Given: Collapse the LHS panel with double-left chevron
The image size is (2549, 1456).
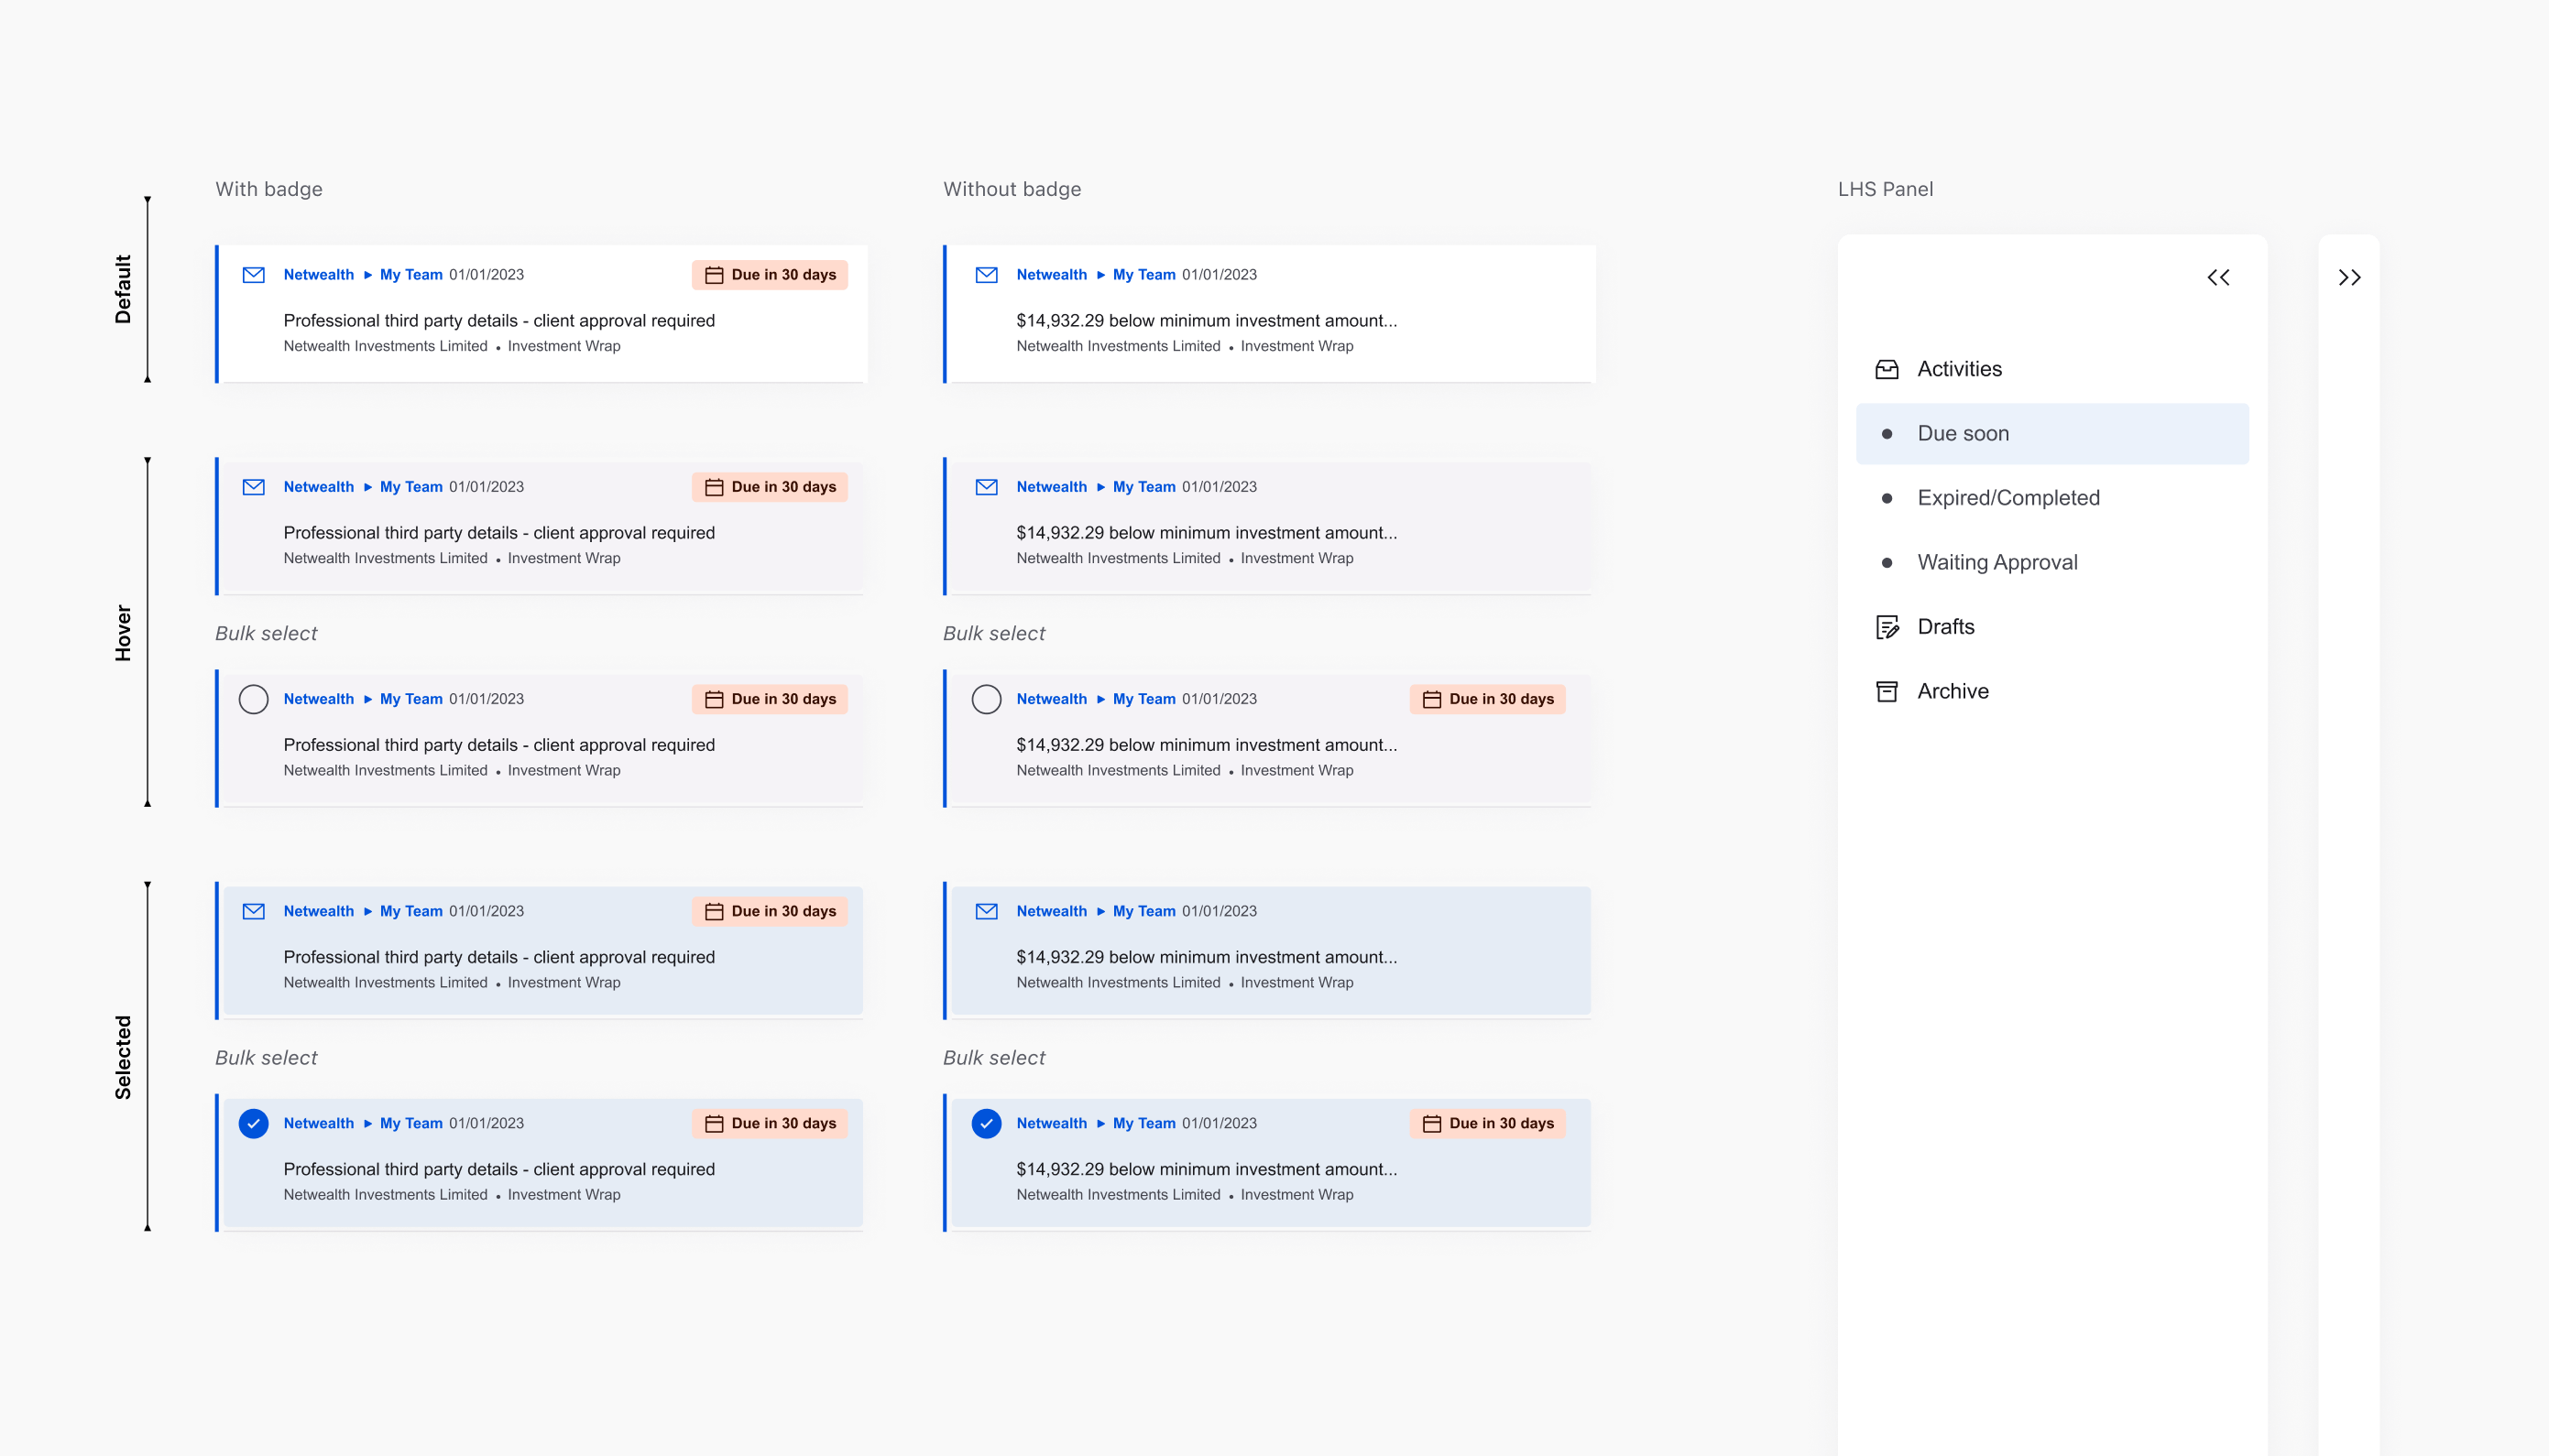Looking at the screenshot, I should (2218, 278).
